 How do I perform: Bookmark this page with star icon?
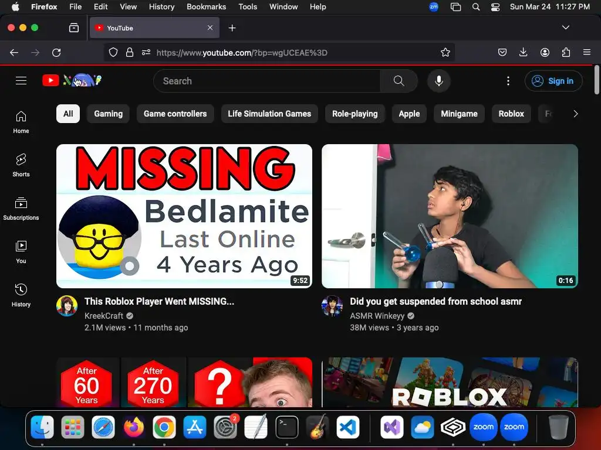(445, 52)
